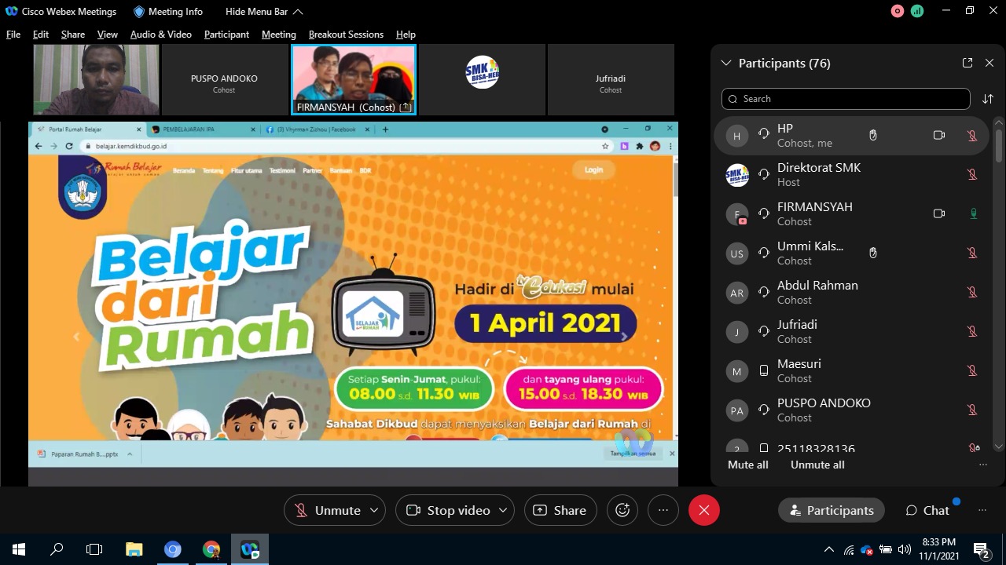The width and height of the screenshot is (1006, 565).
Task: Click the participant Search field
Action: coord(846,99)
